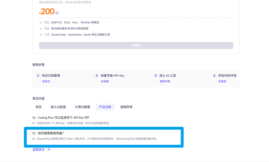Click the 工具 Claude Code tools feature line
This screenshot has width=269, height=162.
click(74, 34)
